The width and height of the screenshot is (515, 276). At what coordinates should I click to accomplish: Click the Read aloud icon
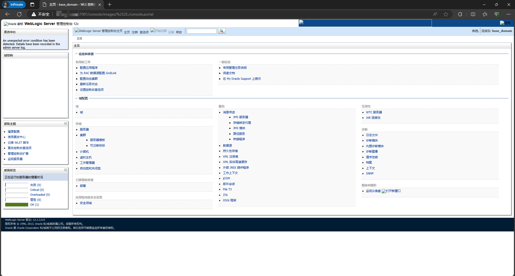click(x=435, y=14)
